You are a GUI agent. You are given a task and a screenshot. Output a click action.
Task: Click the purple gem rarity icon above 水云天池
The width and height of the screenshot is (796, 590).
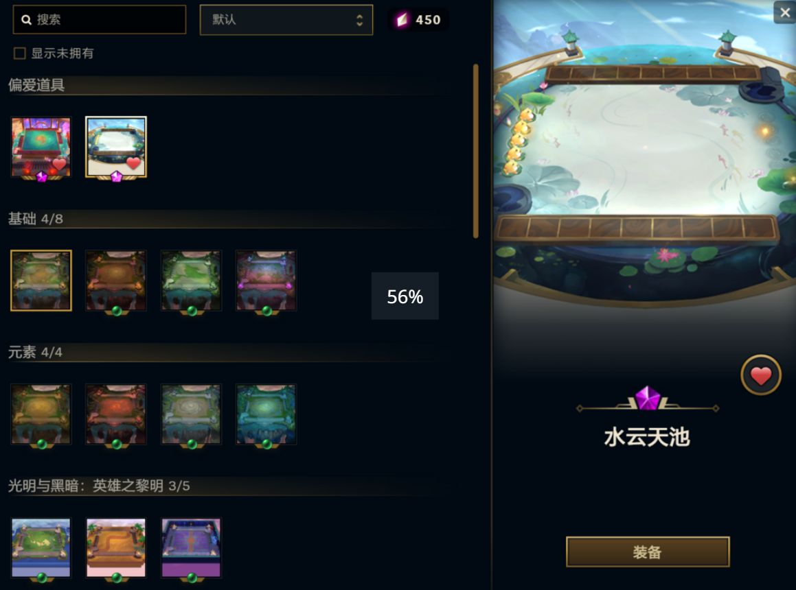click(x=648, y=398)
